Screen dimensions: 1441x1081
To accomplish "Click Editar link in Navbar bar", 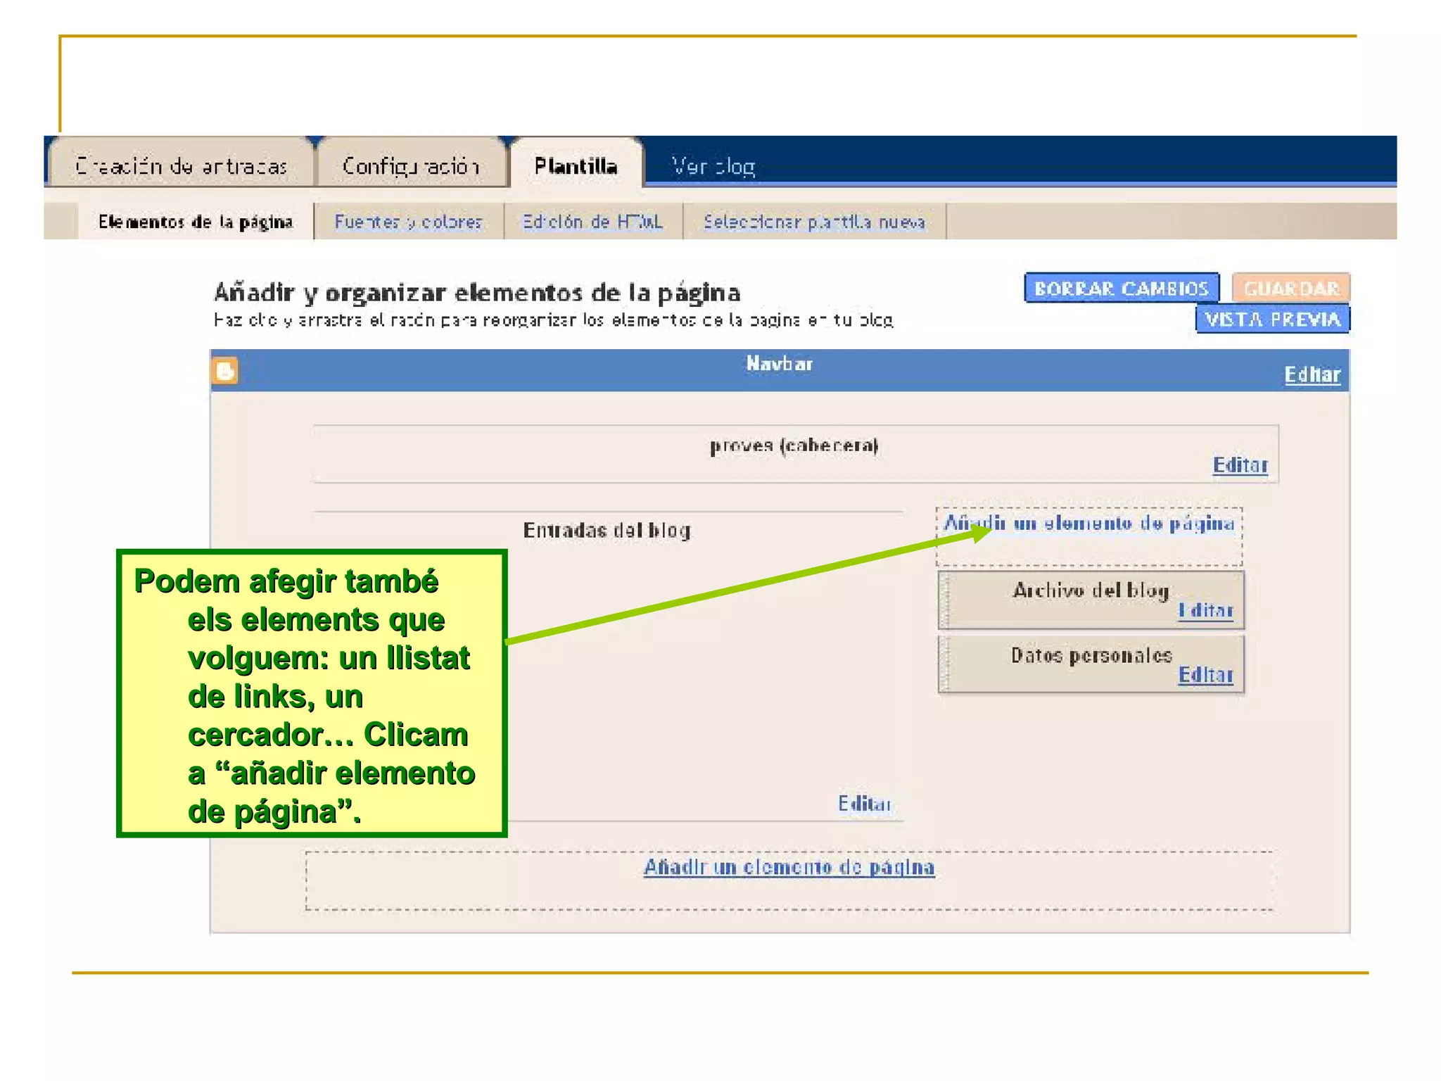I will click(1312, 374).
